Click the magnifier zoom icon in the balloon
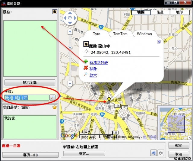This screenshot has width=193, height=161. [86, 74]
